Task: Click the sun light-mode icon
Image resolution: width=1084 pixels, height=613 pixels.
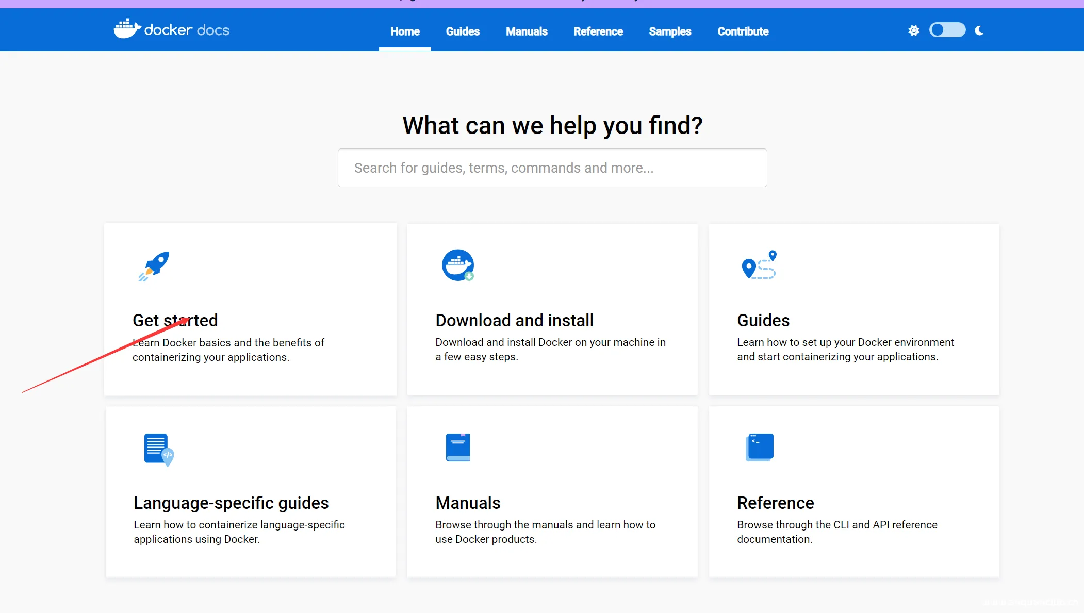Action: pos(914,30)
